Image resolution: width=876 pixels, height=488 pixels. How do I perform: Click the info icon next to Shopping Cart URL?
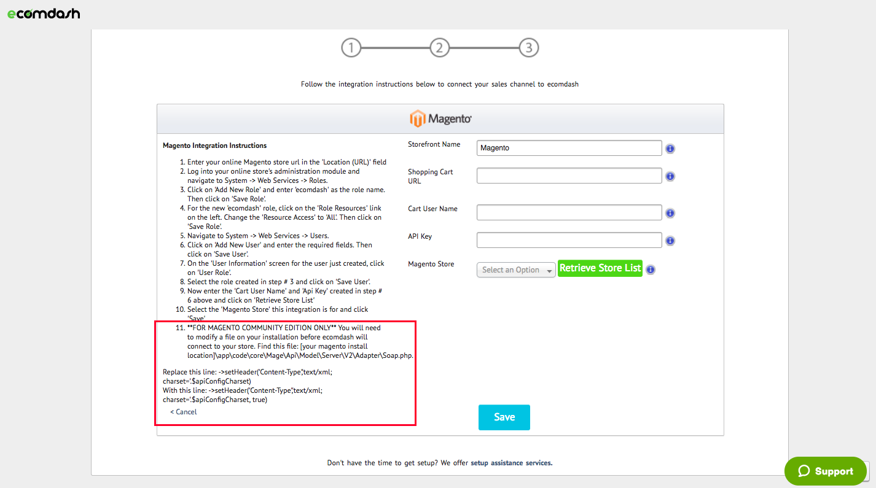point(670,176)
